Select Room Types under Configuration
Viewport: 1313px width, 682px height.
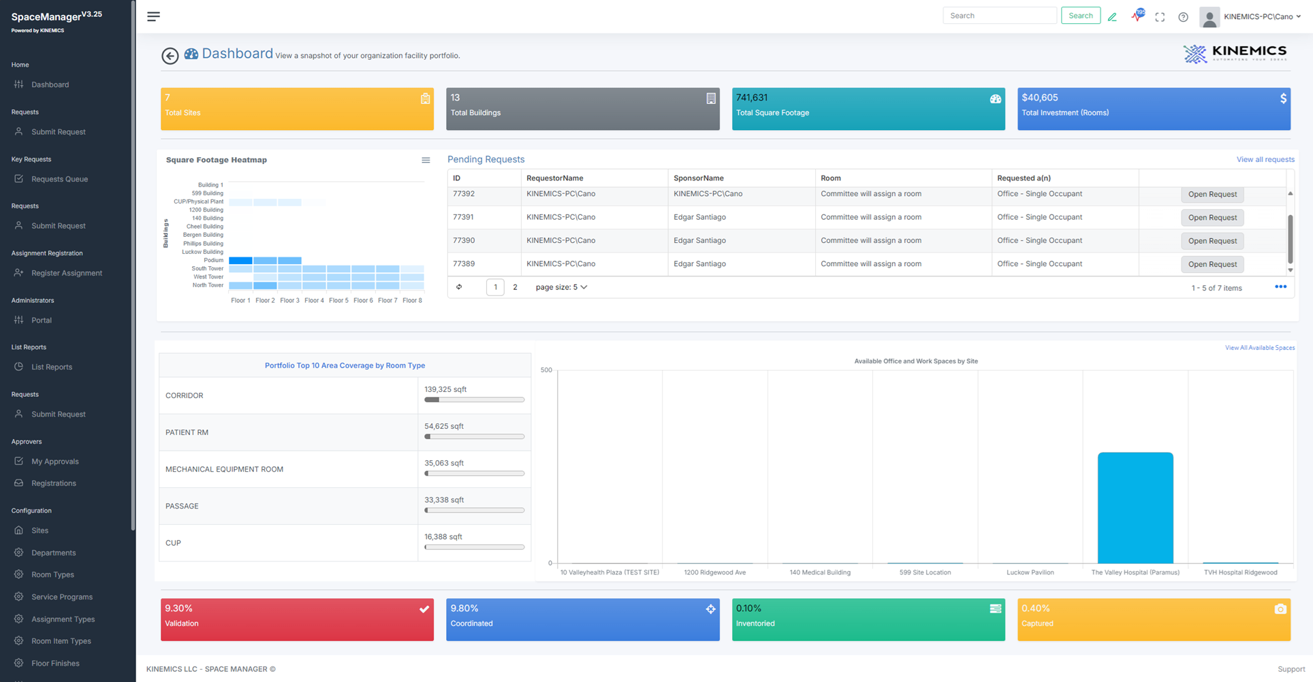coord(52,574)
